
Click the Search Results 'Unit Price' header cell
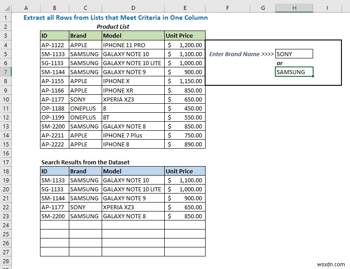coord(185,171)
